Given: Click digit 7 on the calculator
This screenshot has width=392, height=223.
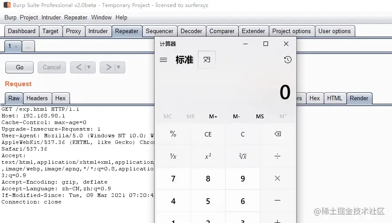Looking at the screenshot, I should pos(173,178).
